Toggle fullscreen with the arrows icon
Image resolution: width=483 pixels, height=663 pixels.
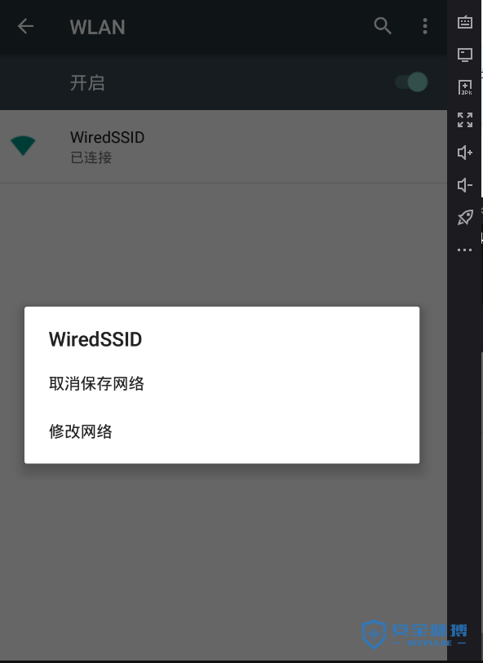point(465,120)
